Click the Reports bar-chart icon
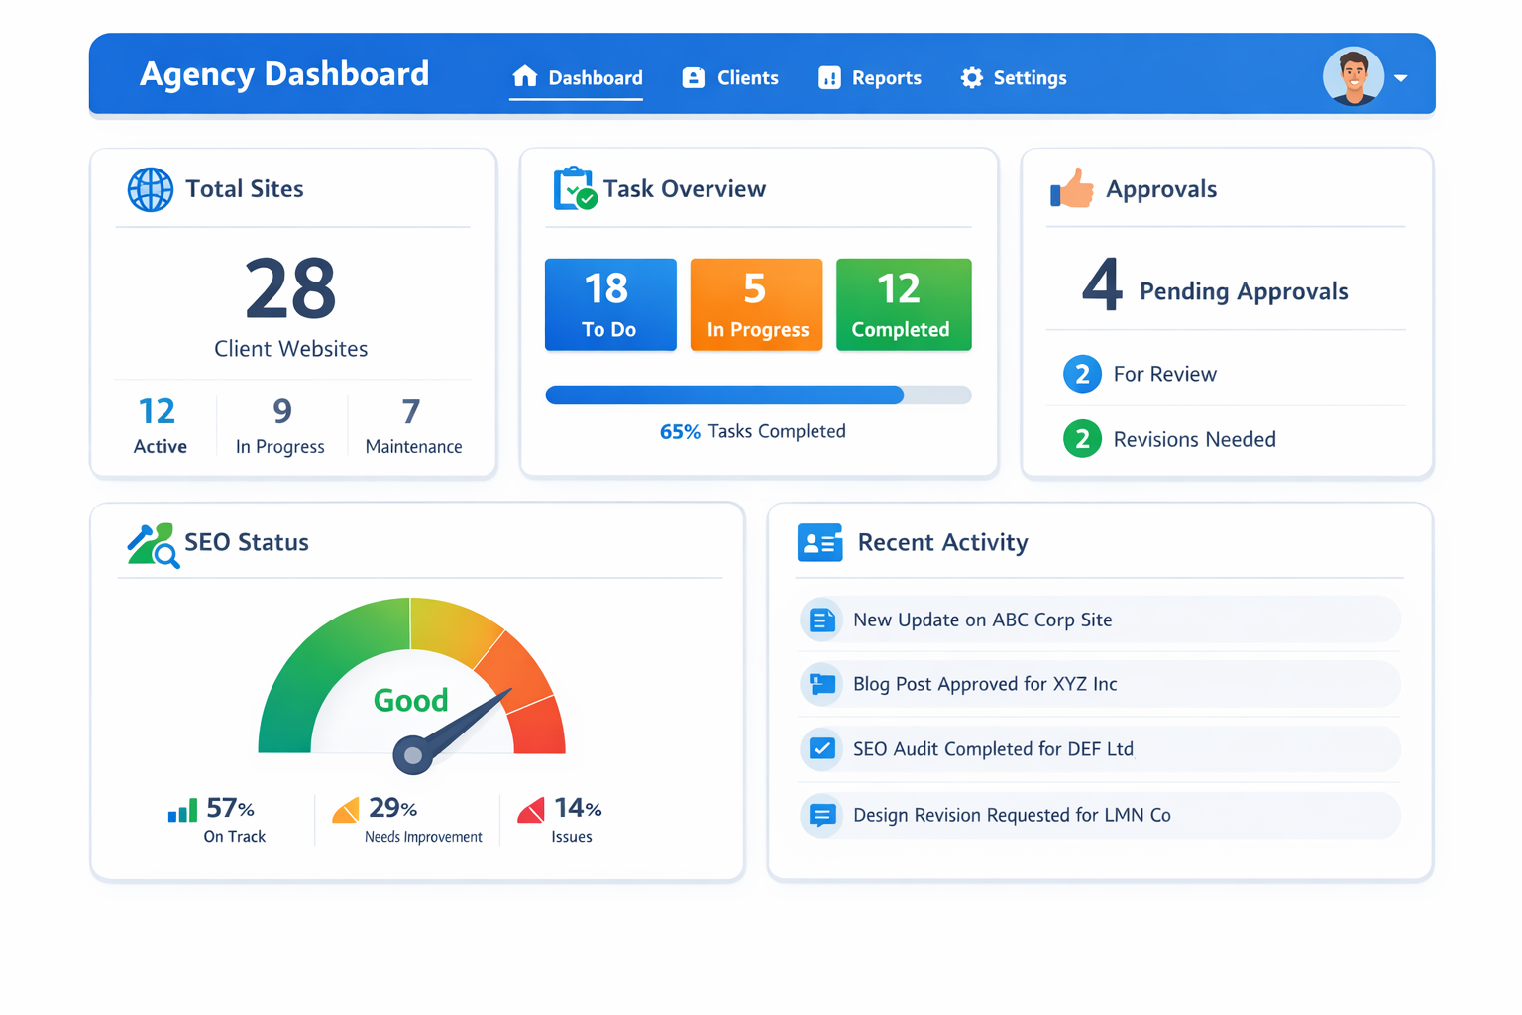Image resolution: width=1522 pixels, height=1015 pixels. (x=828, y=77)
